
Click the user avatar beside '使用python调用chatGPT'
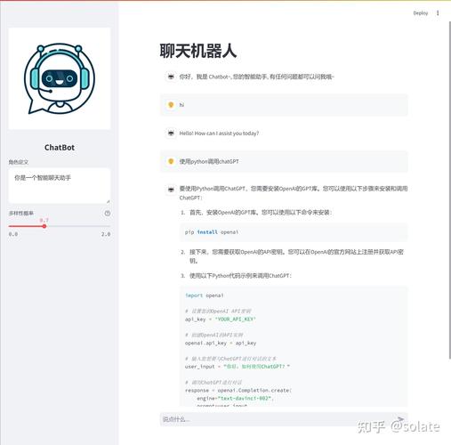click(171, 161)
